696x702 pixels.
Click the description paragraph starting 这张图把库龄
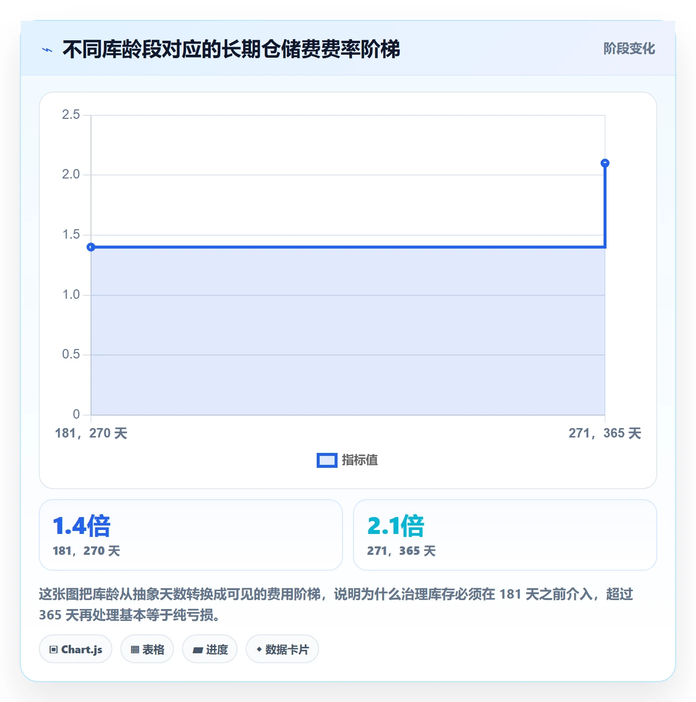coord(336,605)
